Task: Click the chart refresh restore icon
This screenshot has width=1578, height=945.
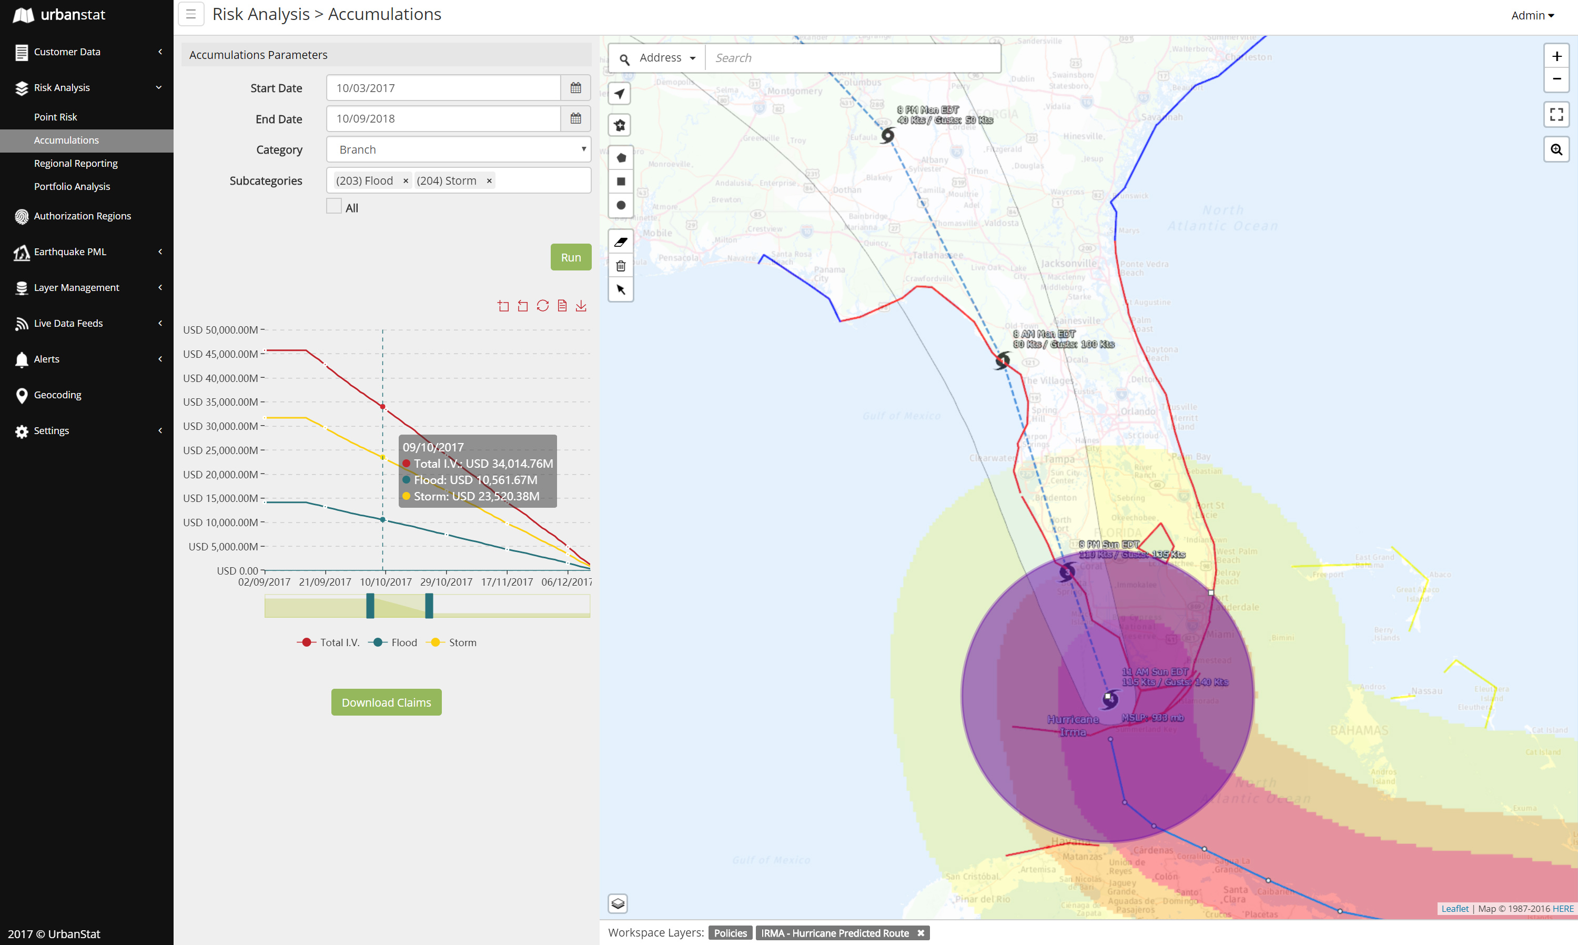Action: tap(542, 306)
